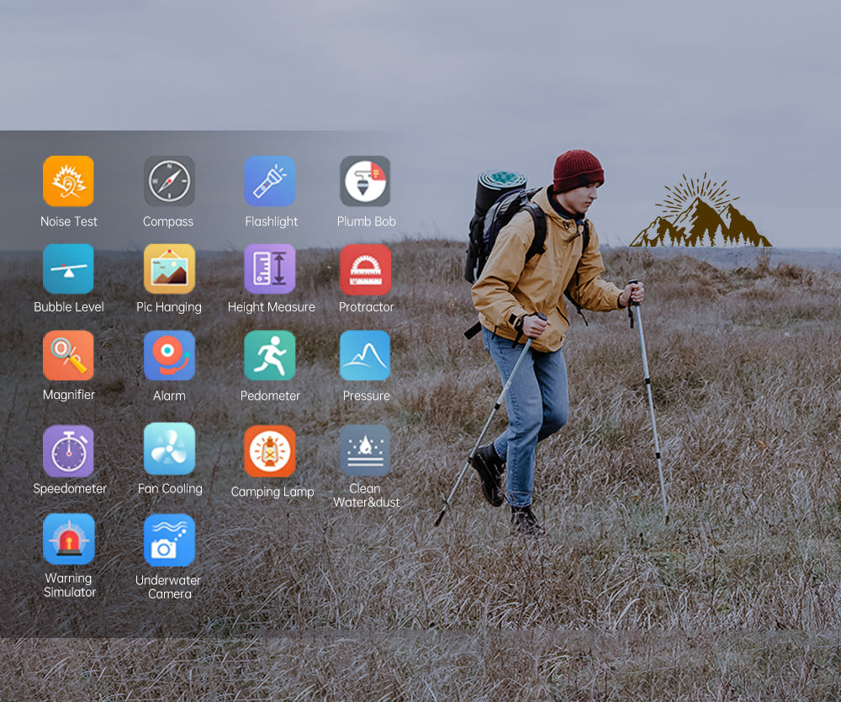The height and width of the screenshot is (702, 841).
Task: Select the Bubble Level icon
Action: coord(68,269)
